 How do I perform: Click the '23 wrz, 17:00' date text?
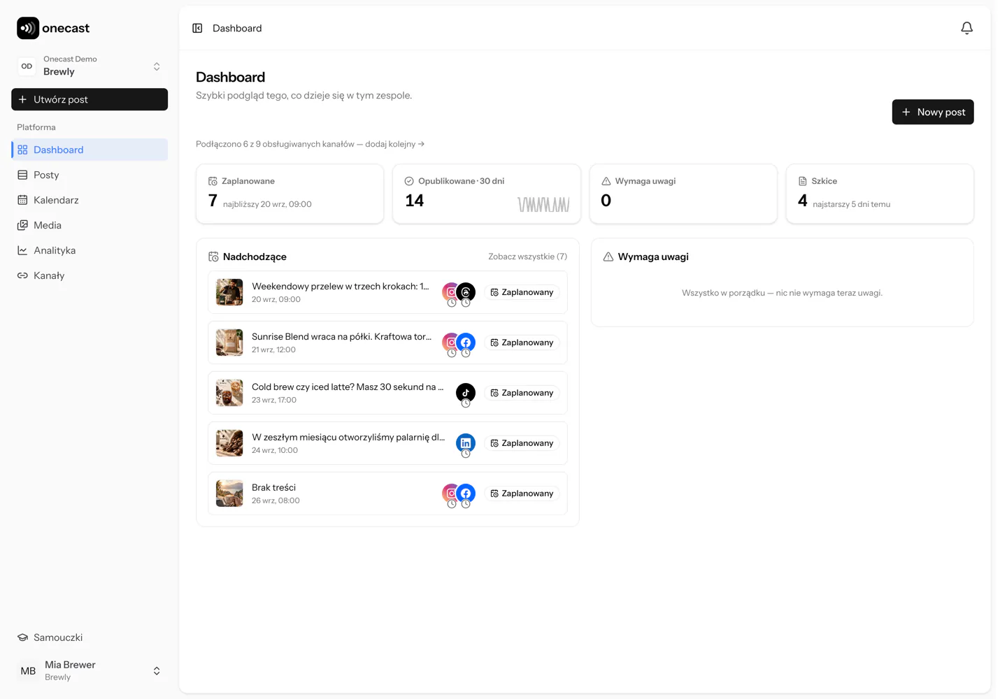[x=274, y=400]
